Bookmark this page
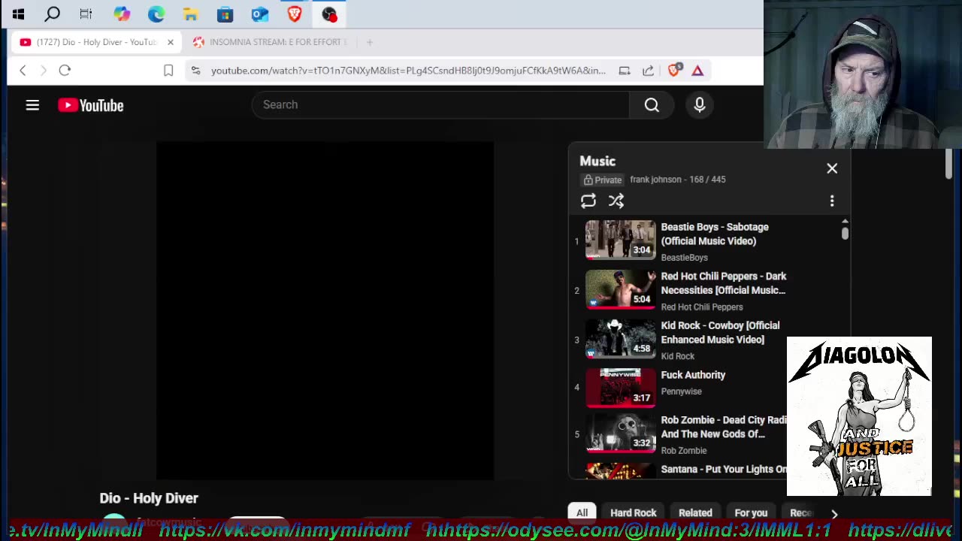962x541 pixels. pos(168,70)
